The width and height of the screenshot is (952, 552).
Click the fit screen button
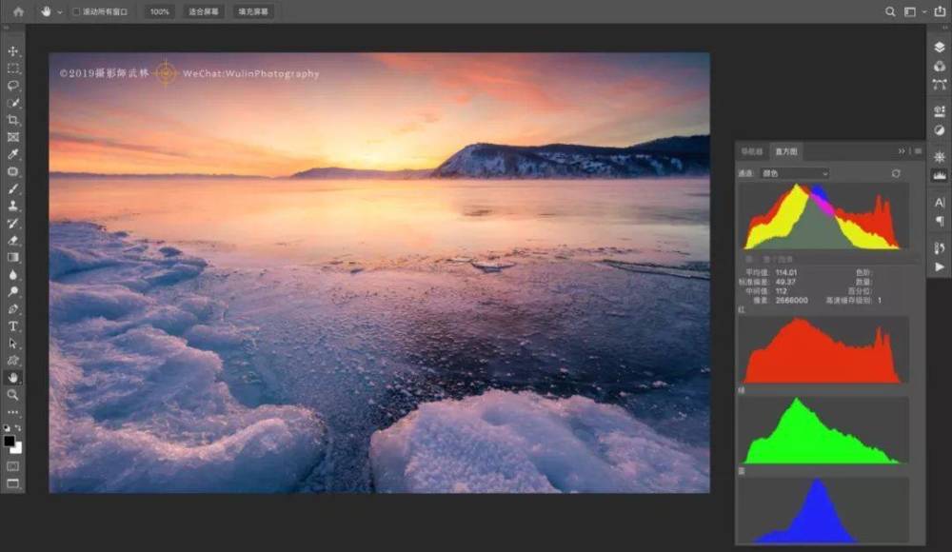[x=204, y=11]
